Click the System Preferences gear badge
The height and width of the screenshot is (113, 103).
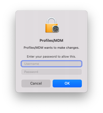click(56, 29)
